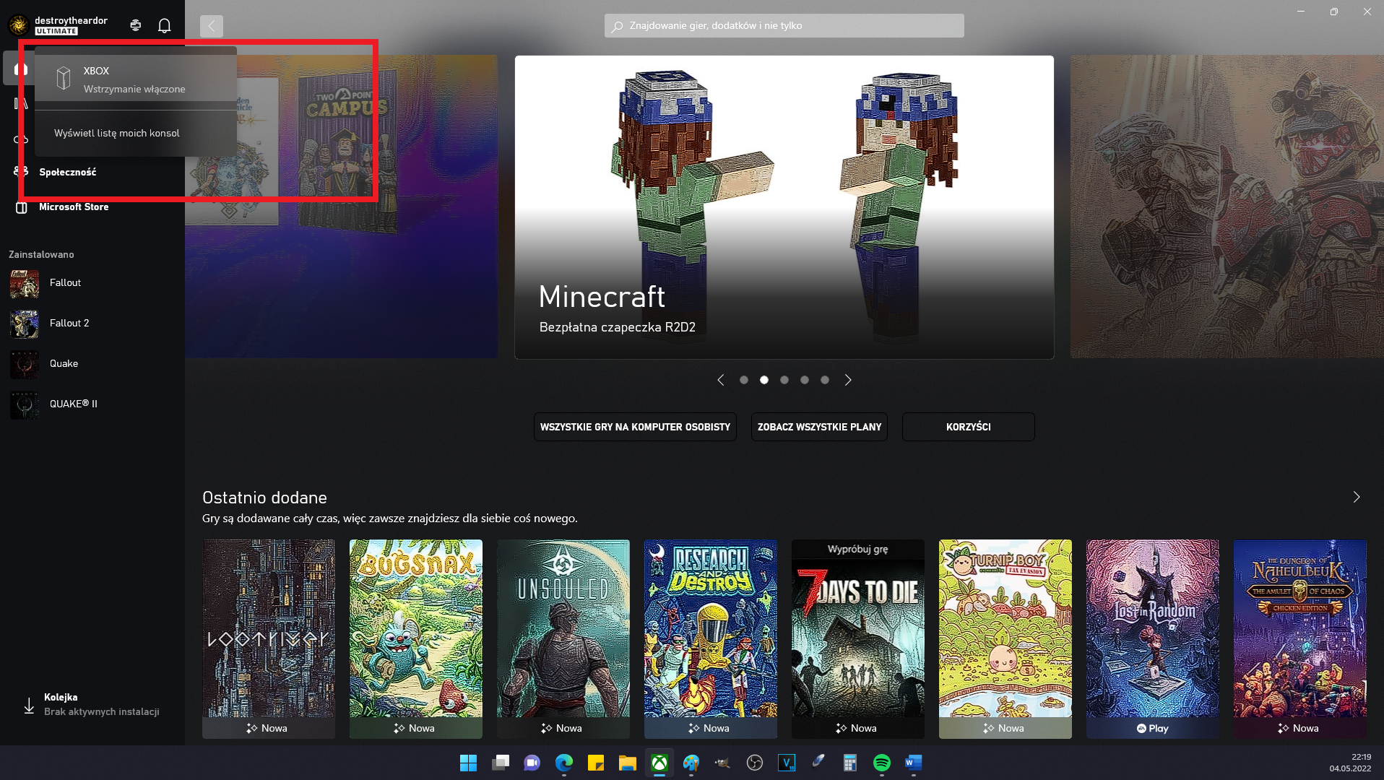Select the first carousel page dot
The width and height of the screenshot is (1384, 780).
[743, 380]
